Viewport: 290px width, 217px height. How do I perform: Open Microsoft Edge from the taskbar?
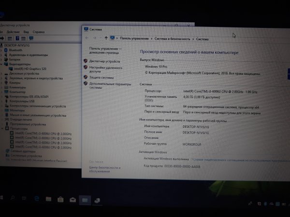coord(36,199)
